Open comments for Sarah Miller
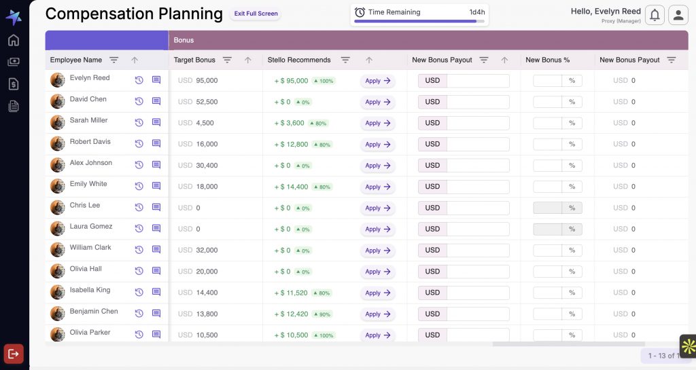Viewport: 696px width, 370px height. (156, 122)
